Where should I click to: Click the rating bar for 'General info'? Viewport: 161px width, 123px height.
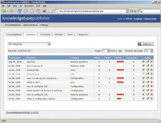tap(120, 70)
